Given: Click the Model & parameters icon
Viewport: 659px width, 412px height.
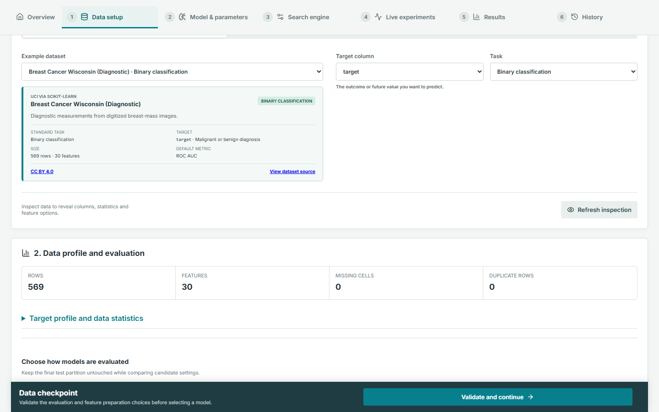Looking at the screenshot, I should [182, 17].
